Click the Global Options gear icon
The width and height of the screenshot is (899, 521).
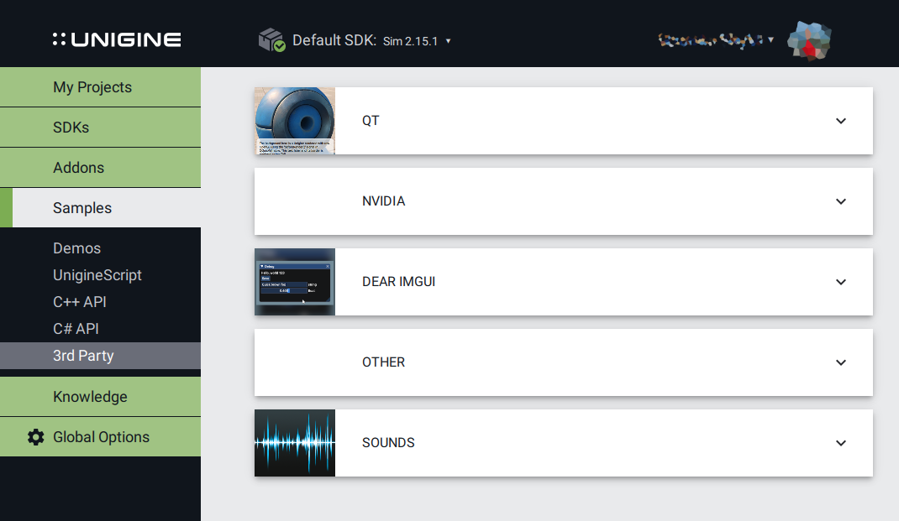click(35, 437)
